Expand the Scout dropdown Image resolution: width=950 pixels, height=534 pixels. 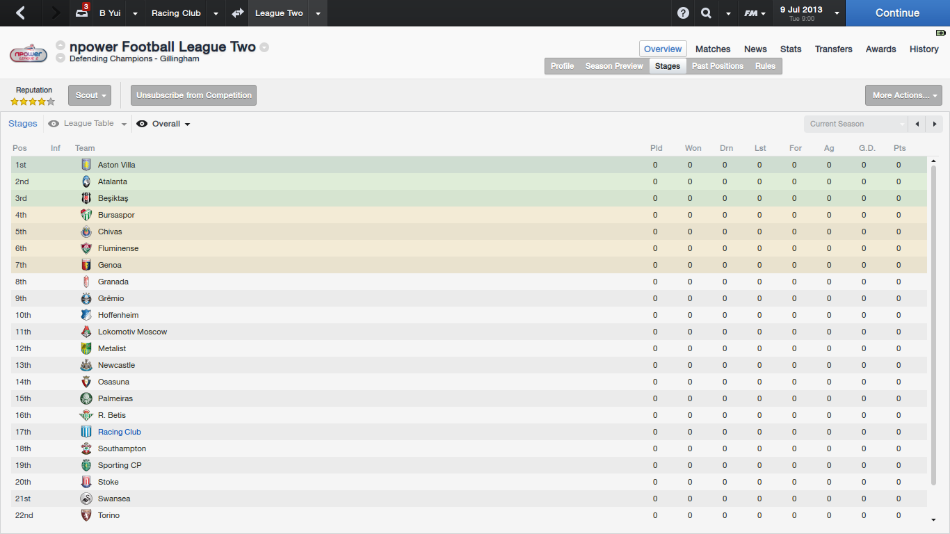pyautogui.click(x=90, y=95)
